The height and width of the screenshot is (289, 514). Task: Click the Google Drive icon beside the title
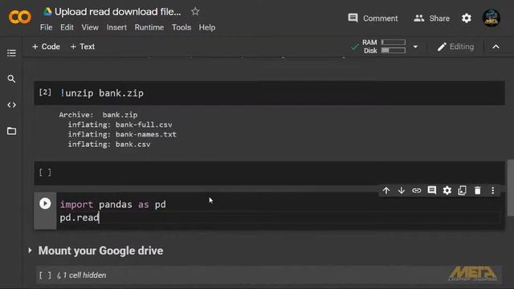click(x=48, y=12)
